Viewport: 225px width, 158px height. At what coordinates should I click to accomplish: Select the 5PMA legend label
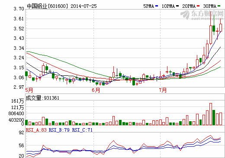(x=149, y=6)
